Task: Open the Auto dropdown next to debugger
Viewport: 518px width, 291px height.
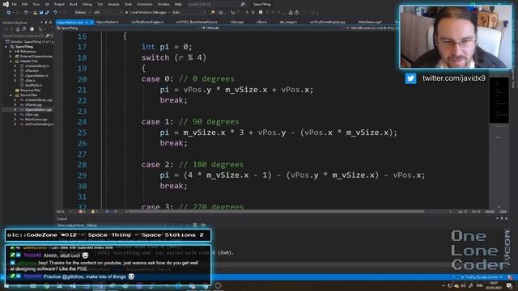Action: pos(189,13)
